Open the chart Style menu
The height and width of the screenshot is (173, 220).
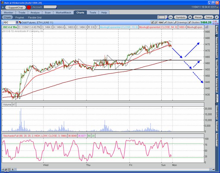point(168,22)
